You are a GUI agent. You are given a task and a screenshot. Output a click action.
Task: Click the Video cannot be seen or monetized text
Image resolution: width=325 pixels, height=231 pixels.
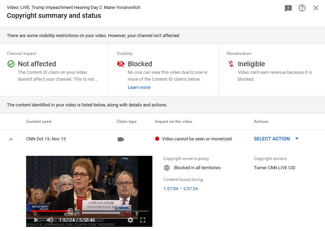[x=197, y=139]
